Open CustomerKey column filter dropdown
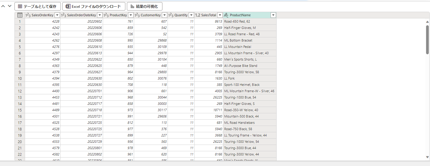This screenshot has width=430, height=166. point(165,15)
